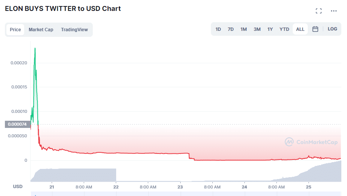Switch to the Market Cap tab
The width and height of the screenshot is (347, 196).
pyautogui.click(x=41, y=30)
